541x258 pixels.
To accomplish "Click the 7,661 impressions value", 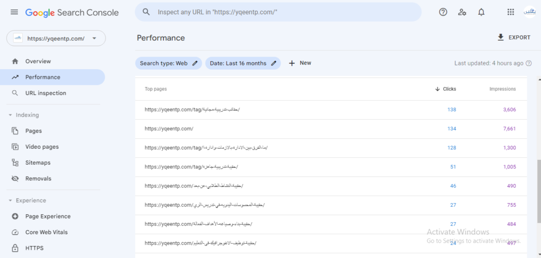I will 509,129.
